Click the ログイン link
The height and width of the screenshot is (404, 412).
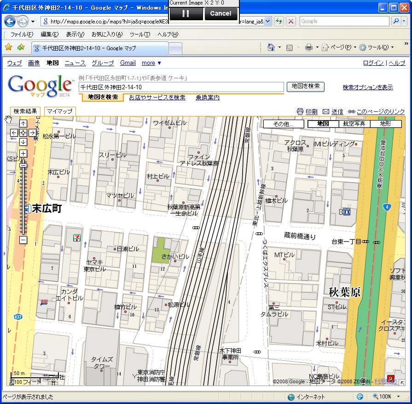click(x=373, y=63)
